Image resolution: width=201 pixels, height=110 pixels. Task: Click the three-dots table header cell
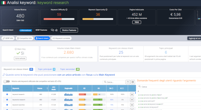pyautogui.click(x=7, y=88)
